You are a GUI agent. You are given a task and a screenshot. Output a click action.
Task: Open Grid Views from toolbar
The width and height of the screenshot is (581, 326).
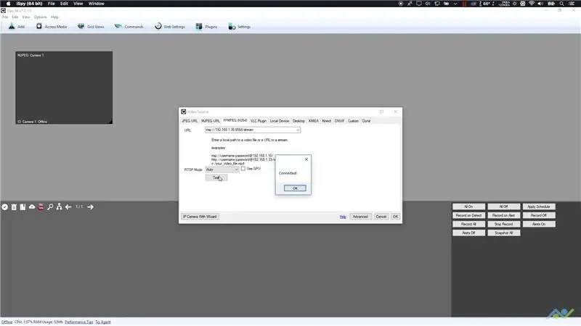(x=91, y=27)
